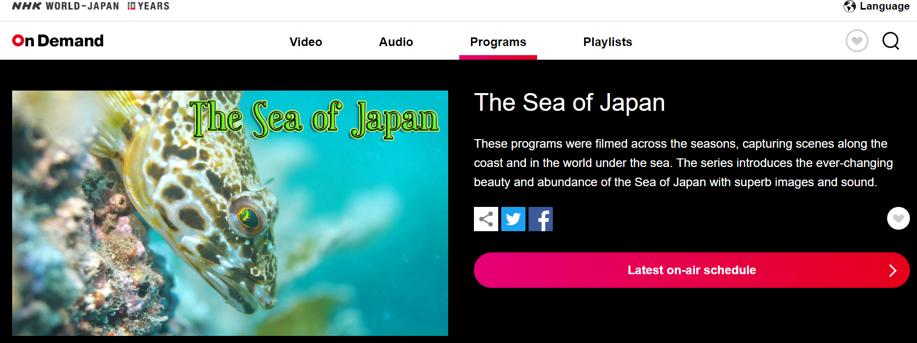Open the Audio section
The height and width of the screenshot is (343, 917).
(396, 41)
